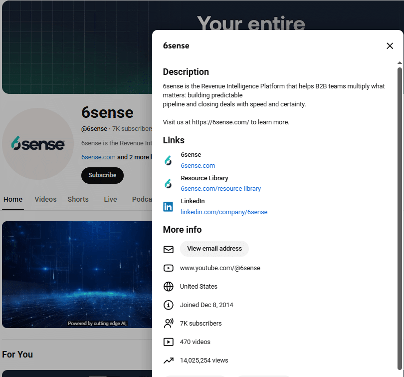This screenshot has width=404, height=377.
Task: Click the info icon beside Joined Dec 8, 2014
Action: (169, 305)
